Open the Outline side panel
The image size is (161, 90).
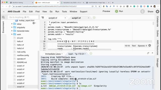pyautogui.click(x=158, y=33)
